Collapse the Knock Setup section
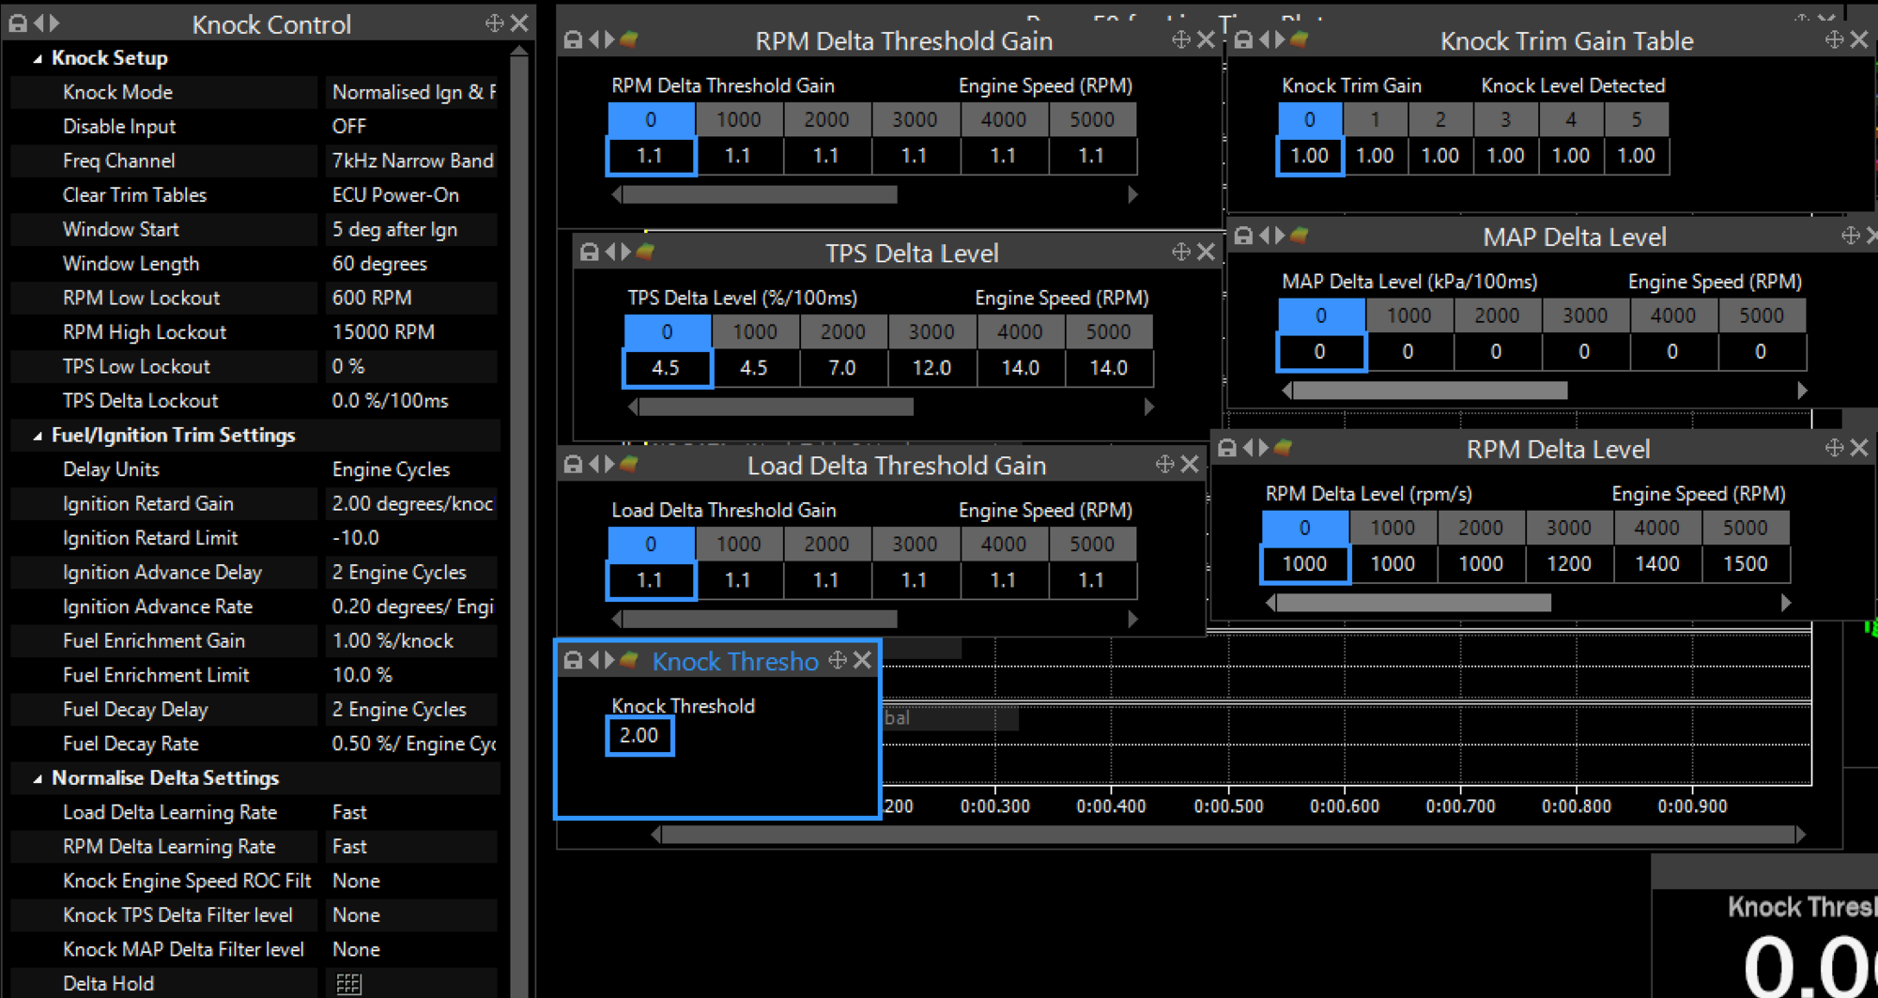1878x998 pixels. click(x=38, y=58)
